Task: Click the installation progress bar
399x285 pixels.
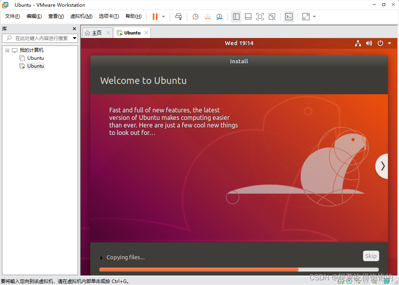Action: click(x=239, y=270)
